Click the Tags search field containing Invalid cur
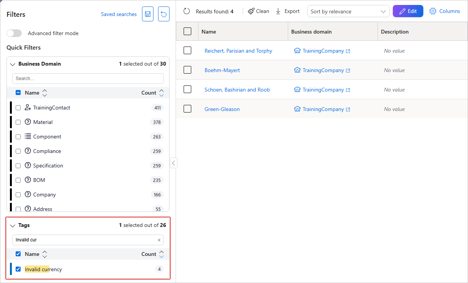This screenshot has width=468, height=283. coord(88,240)
